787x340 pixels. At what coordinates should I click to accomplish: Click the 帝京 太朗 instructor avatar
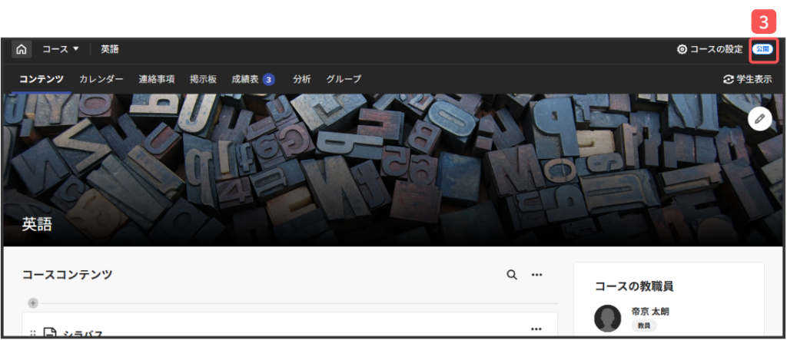point(608,318)
